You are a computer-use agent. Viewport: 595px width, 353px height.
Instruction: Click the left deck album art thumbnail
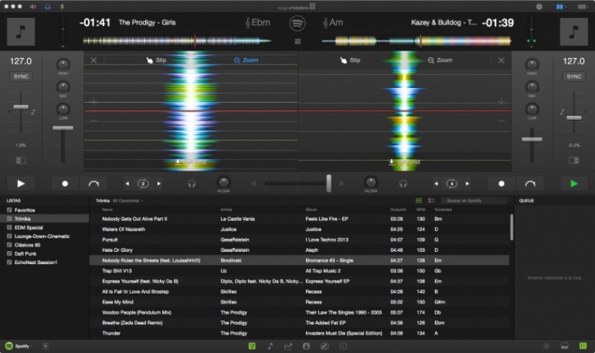click(21, 32)
